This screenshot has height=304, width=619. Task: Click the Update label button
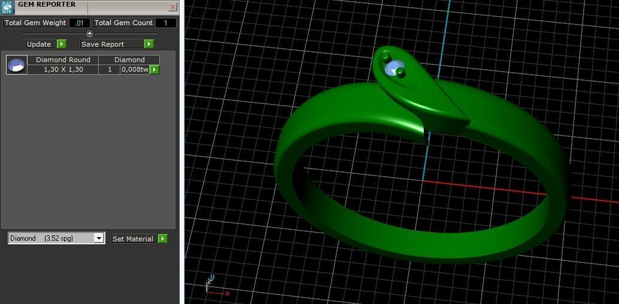(x=41, y=44)
